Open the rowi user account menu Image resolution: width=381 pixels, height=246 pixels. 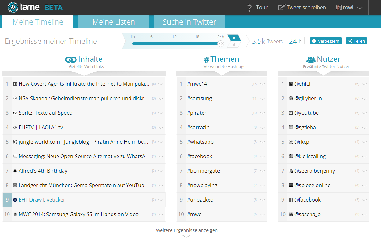[350, 8]
